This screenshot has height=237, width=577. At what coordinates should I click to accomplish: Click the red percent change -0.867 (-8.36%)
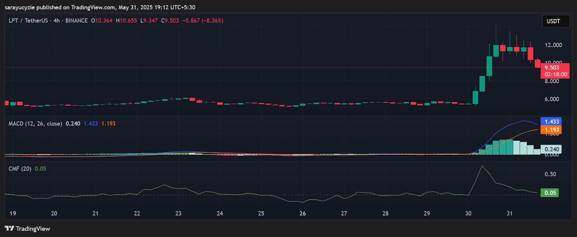[203, 21]
